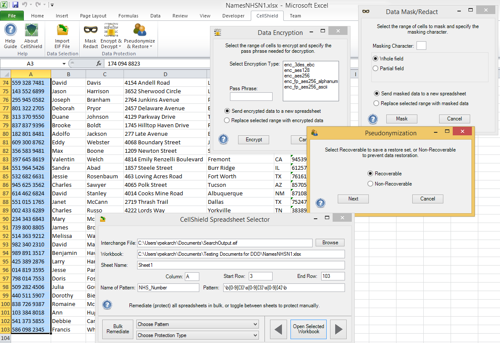Viewport: 500px width, 343px height.
Task: Click the Start Row field
Action: [261, 276]
